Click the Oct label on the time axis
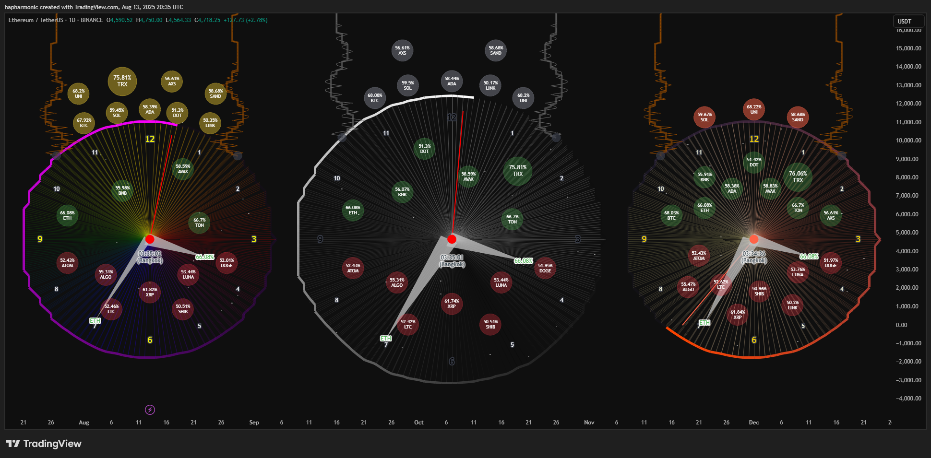This screenshot has height=458, width=931. 418,423
